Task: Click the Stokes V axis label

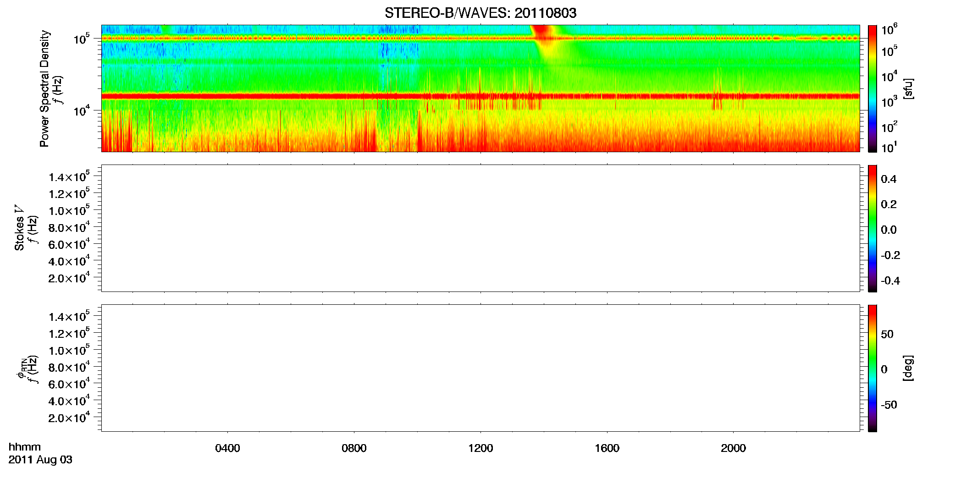Action: pyautogui.click(x=19, y=228)
